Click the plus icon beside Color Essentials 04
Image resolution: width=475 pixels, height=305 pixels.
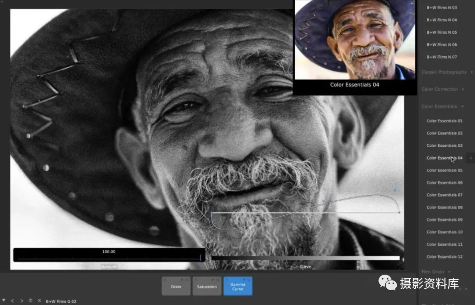click(x=471, y=158)
